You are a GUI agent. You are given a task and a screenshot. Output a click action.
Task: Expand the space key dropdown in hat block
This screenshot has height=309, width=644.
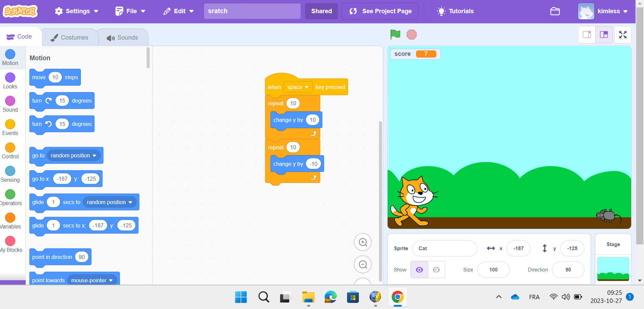point(298,87)
